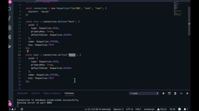Image resolution: width=199 pixels, height=111 pixels.
Task: Maximize the panel with the chevron-up icon
Action: coord(181,93)
